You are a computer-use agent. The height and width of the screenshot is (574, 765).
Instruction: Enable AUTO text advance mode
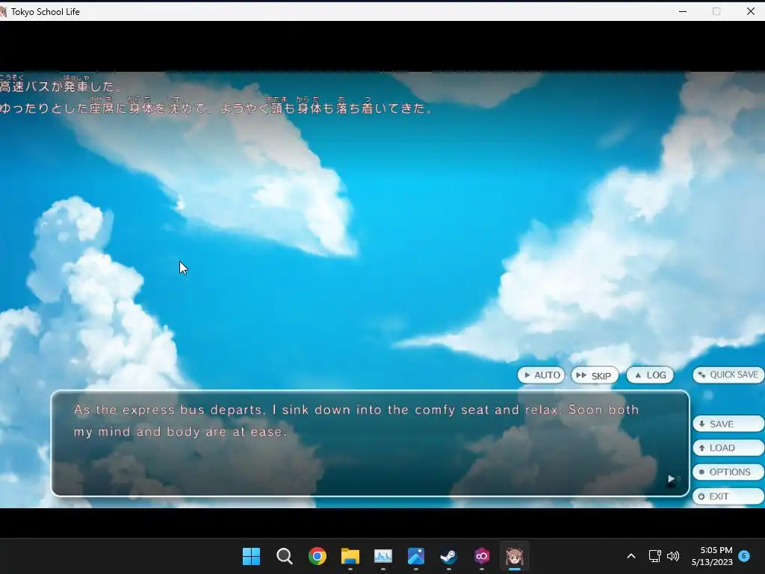click(541, 375)
